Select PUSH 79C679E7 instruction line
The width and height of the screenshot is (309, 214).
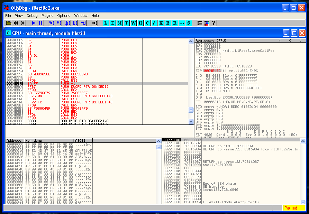coord(97,93)
